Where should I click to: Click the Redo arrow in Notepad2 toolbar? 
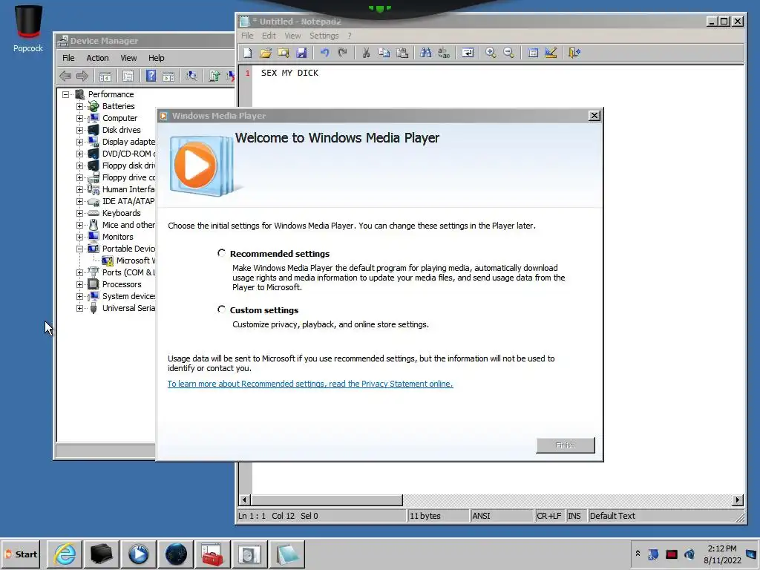[x=342, y=53]
